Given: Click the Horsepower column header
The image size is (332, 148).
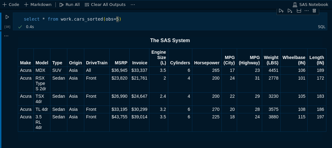Looking at the screenshot, I should point(207,63).
